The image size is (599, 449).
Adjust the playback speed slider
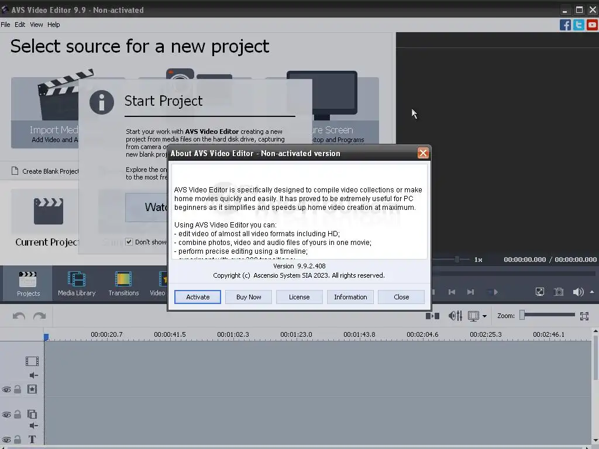pos(456,259)
